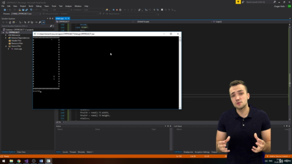The image size is (292, 164).
Task: Click the console window taskbar icon
Action: (48, 161)
